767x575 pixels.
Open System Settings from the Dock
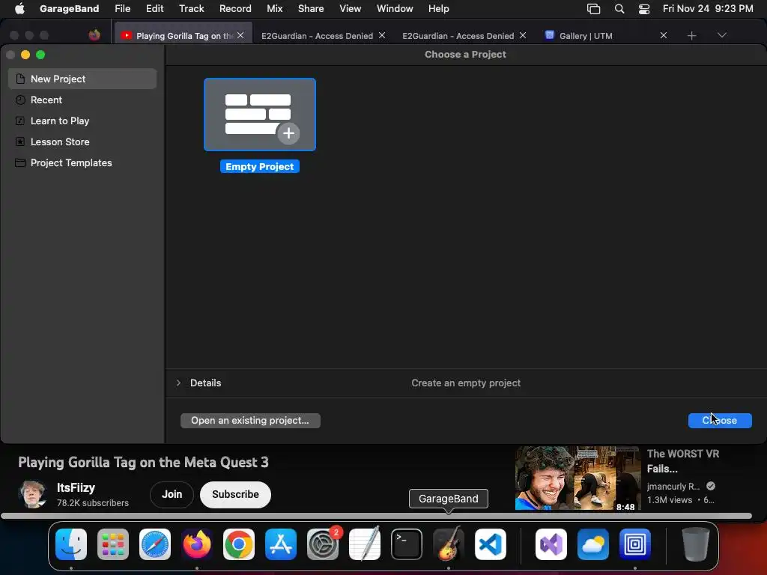point(323,544)
